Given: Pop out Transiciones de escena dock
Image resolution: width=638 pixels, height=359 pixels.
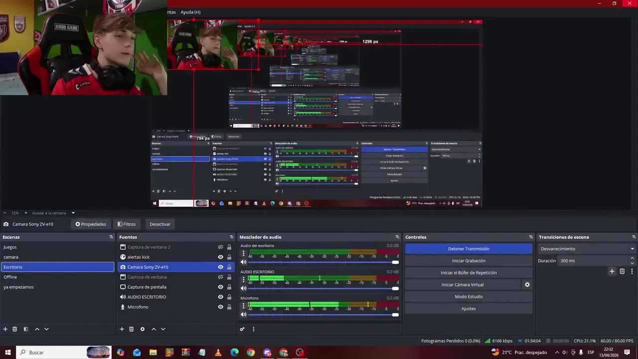Looking at the screenshot, I should coord(634,237).
